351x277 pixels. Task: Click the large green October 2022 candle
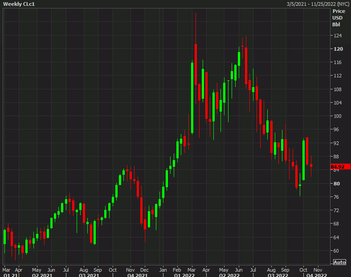point(303,160)
